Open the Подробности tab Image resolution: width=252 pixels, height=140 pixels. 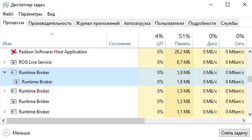click(x=202, y=23)
